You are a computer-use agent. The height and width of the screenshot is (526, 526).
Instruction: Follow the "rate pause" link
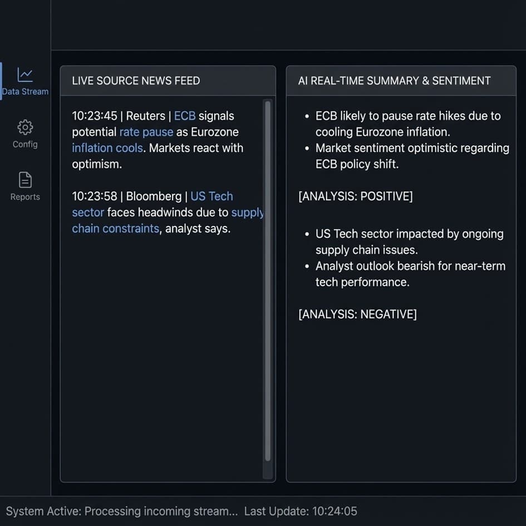click(x=146, y=132)
